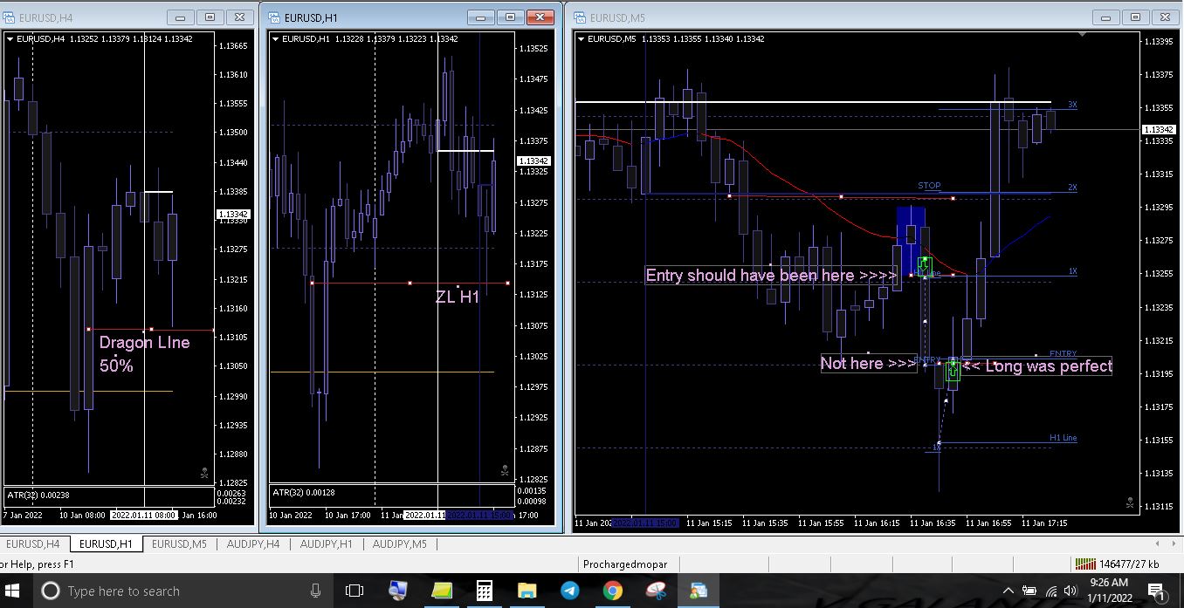This screenshot has width=1184, height=608.
Task: Click the microphone icon in search box
Action: [315, 591]
